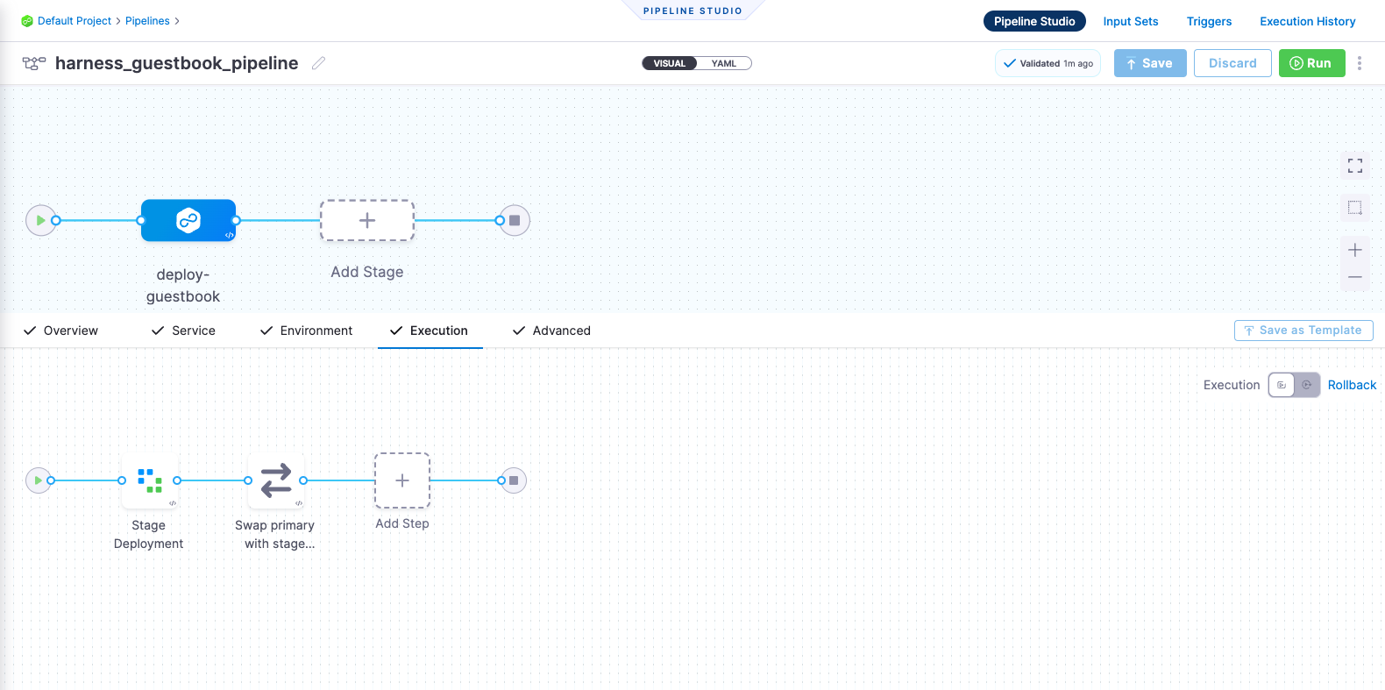1385x690 pixels.
Task: Add a new stage to the pipeline
Action: coord(366,220)
